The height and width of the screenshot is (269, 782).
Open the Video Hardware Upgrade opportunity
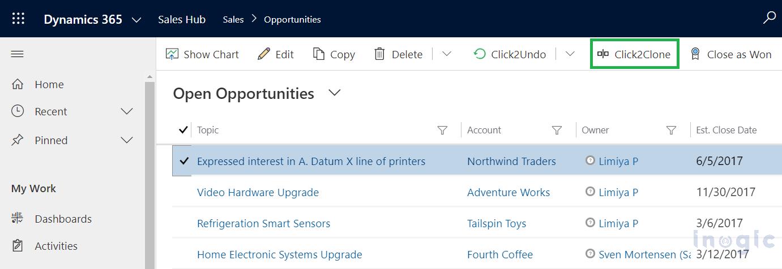coord(258,192)
